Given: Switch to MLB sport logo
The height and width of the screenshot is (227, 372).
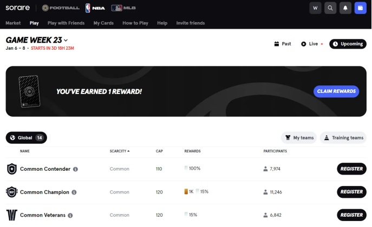Looking at the screenshot, I should tap(123, 8).
